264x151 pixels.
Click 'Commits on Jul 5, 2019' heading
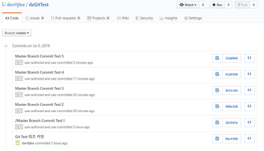pos(31,46)
